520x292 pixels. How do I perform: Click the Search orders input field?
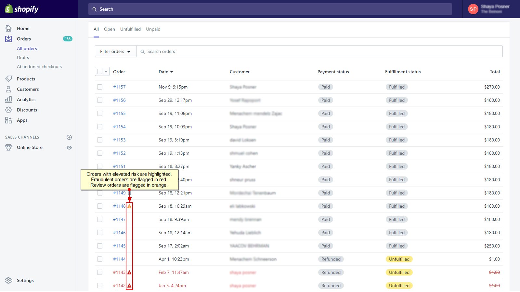(x=318, y=52)
